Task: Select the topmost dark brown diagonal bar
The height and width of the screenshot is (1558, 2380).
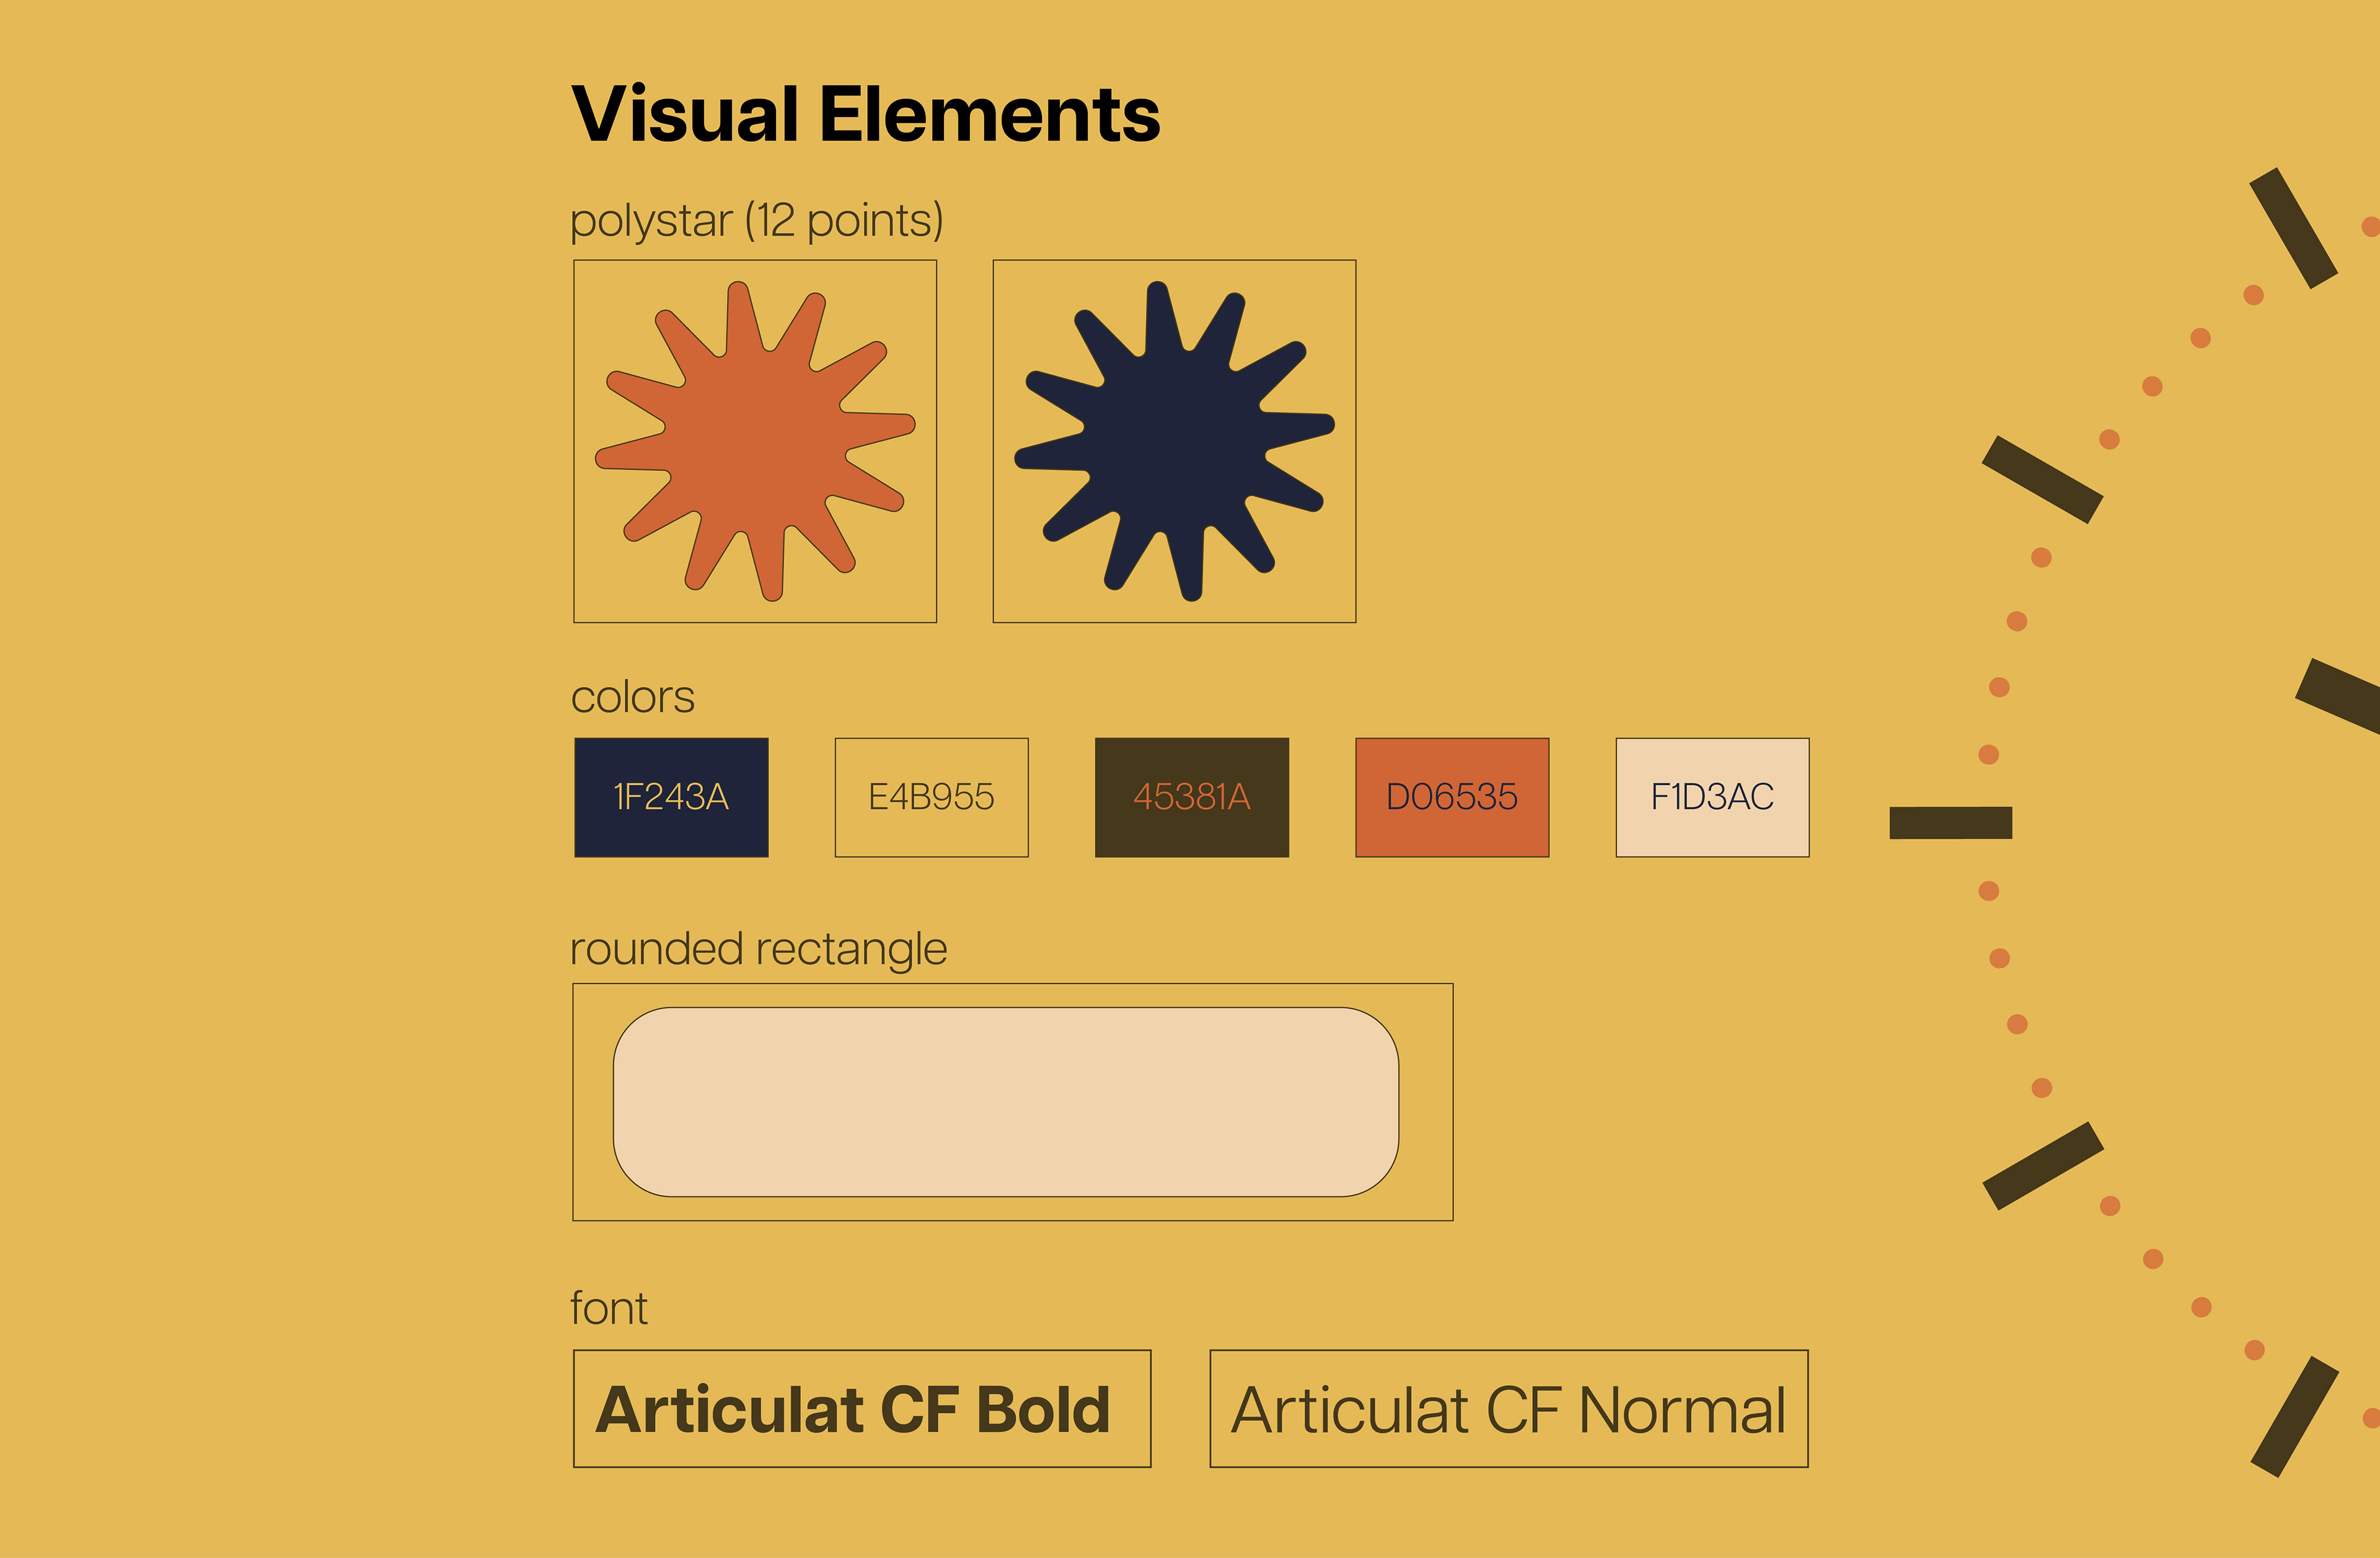Action: point(2293,228)
